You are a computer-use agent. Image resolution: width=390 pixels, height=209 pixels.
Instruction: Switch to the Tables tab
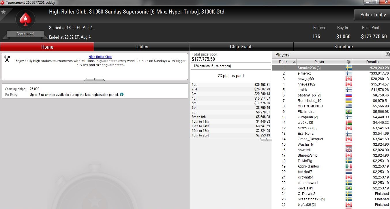pyautogui.click(x=141, y=47)
